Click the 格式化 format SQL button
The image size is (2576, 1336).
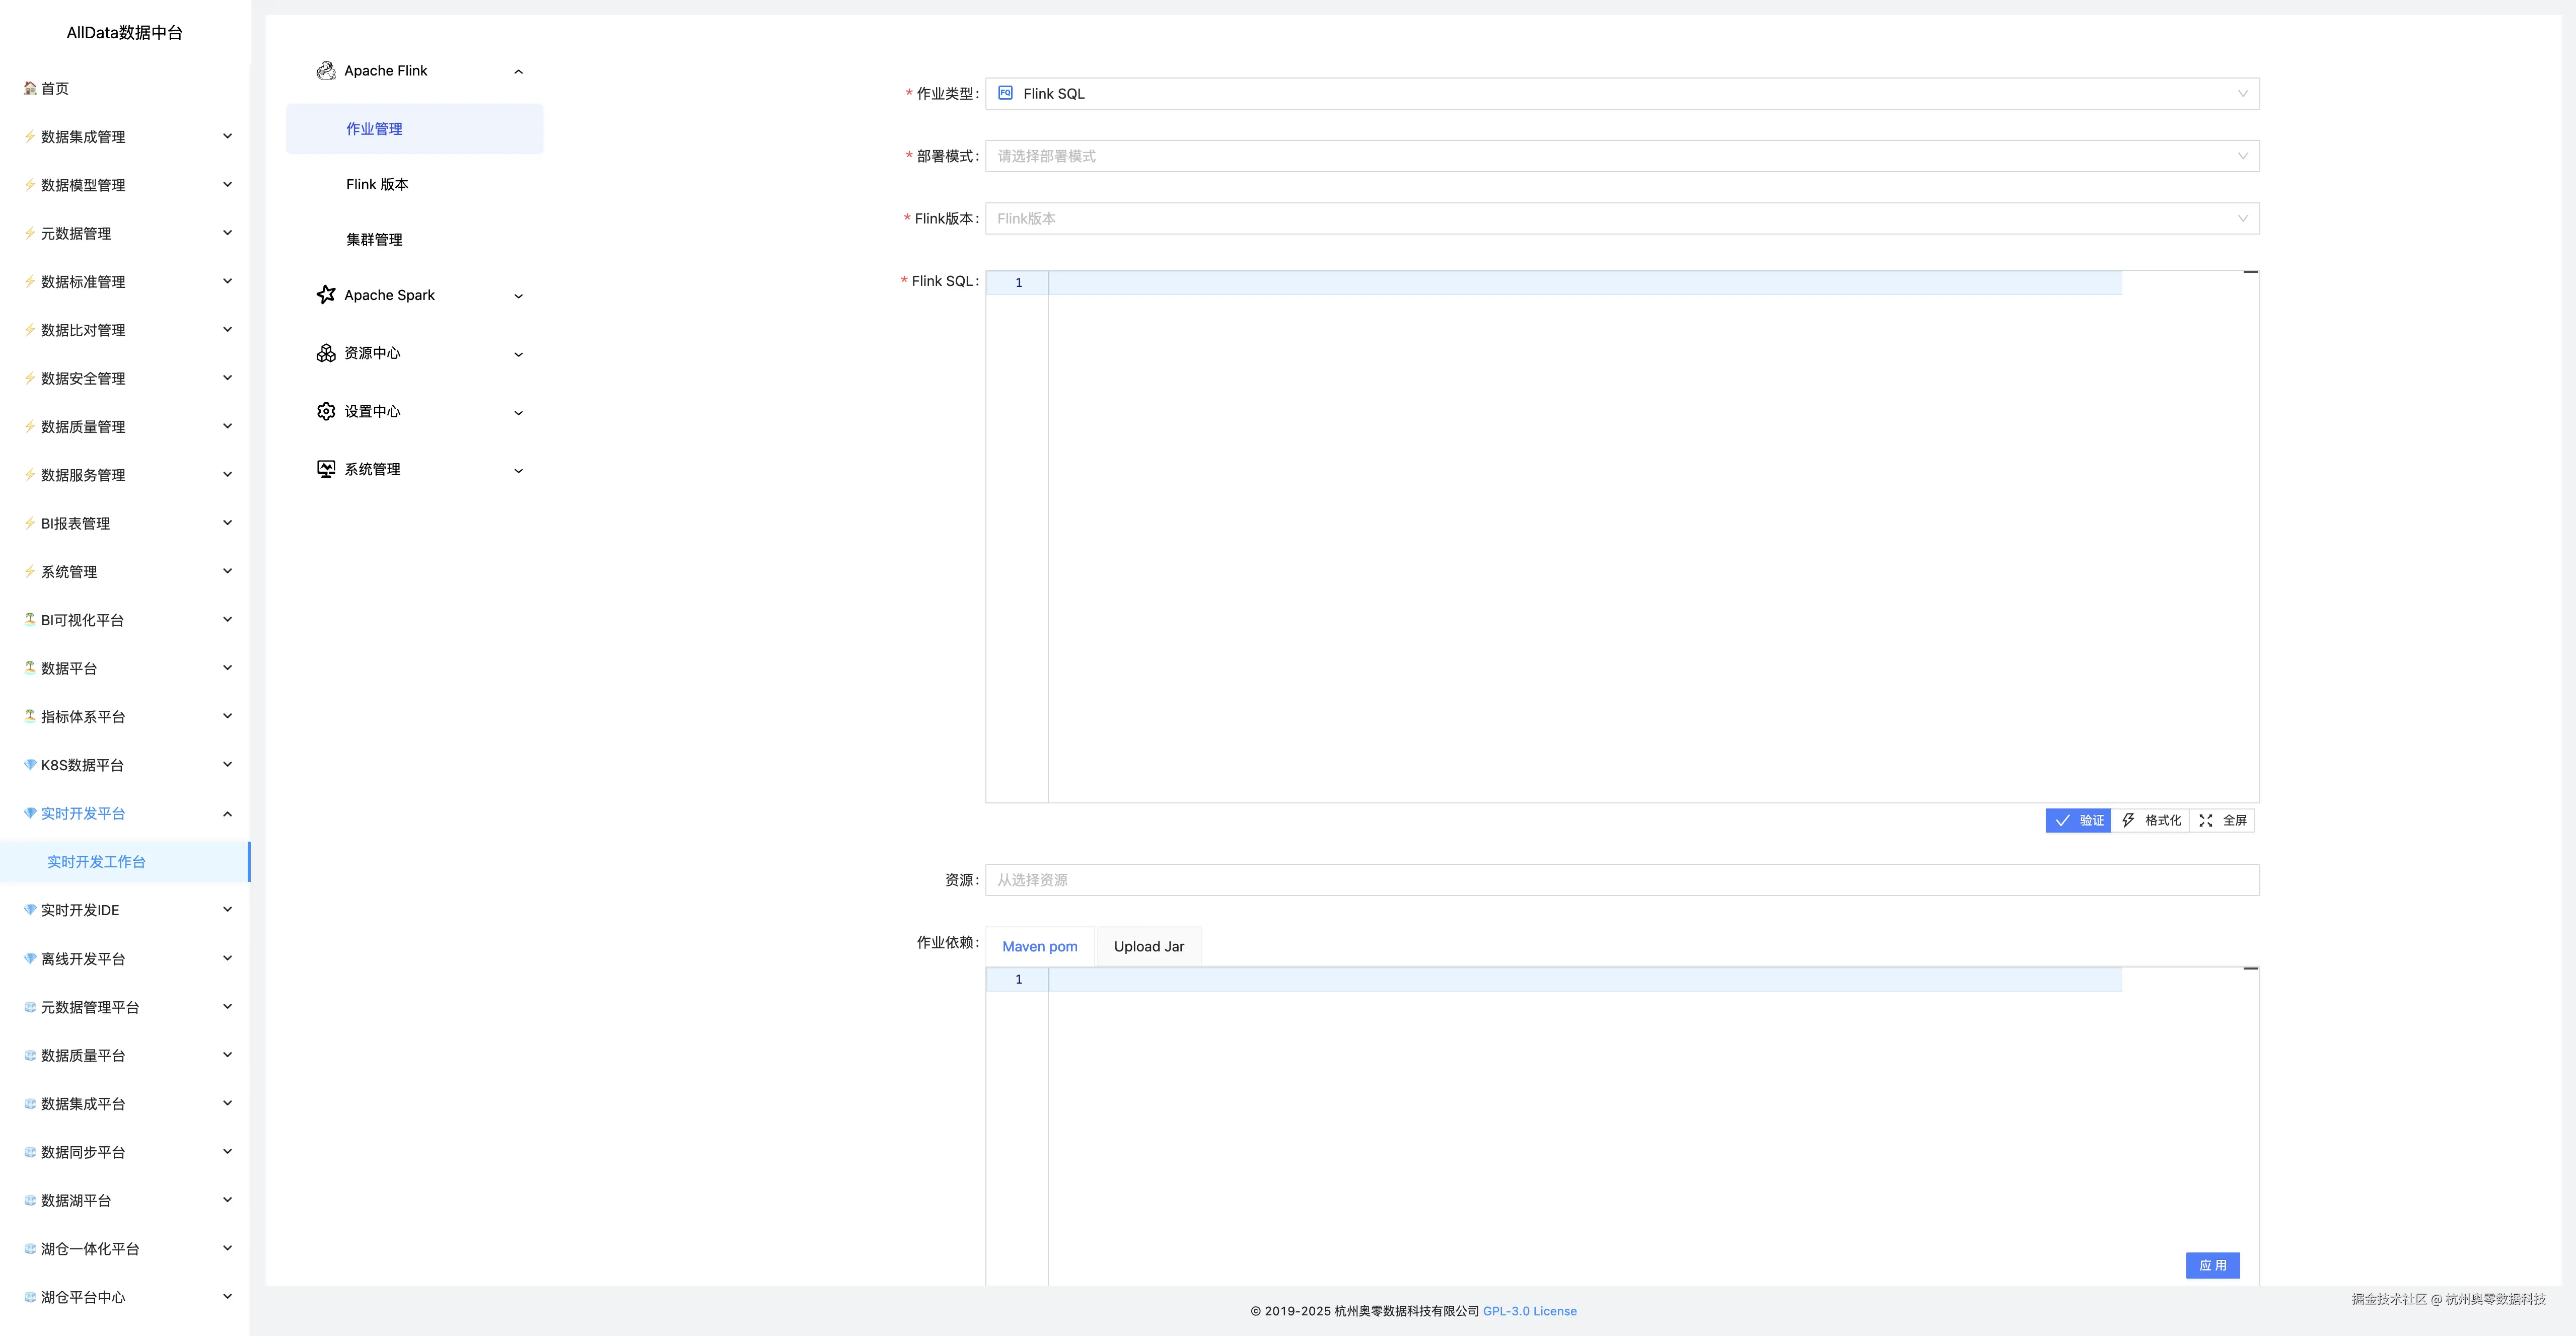tap(2151, 820)
